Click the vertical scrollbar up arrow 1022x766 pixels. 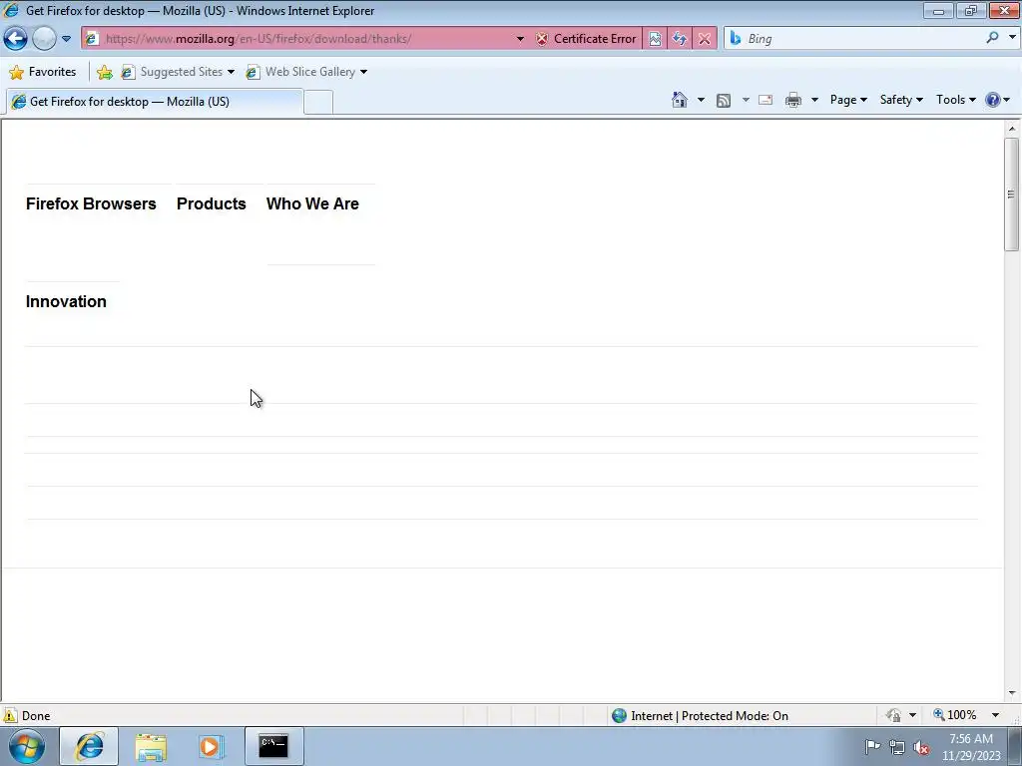[1012, 129]
